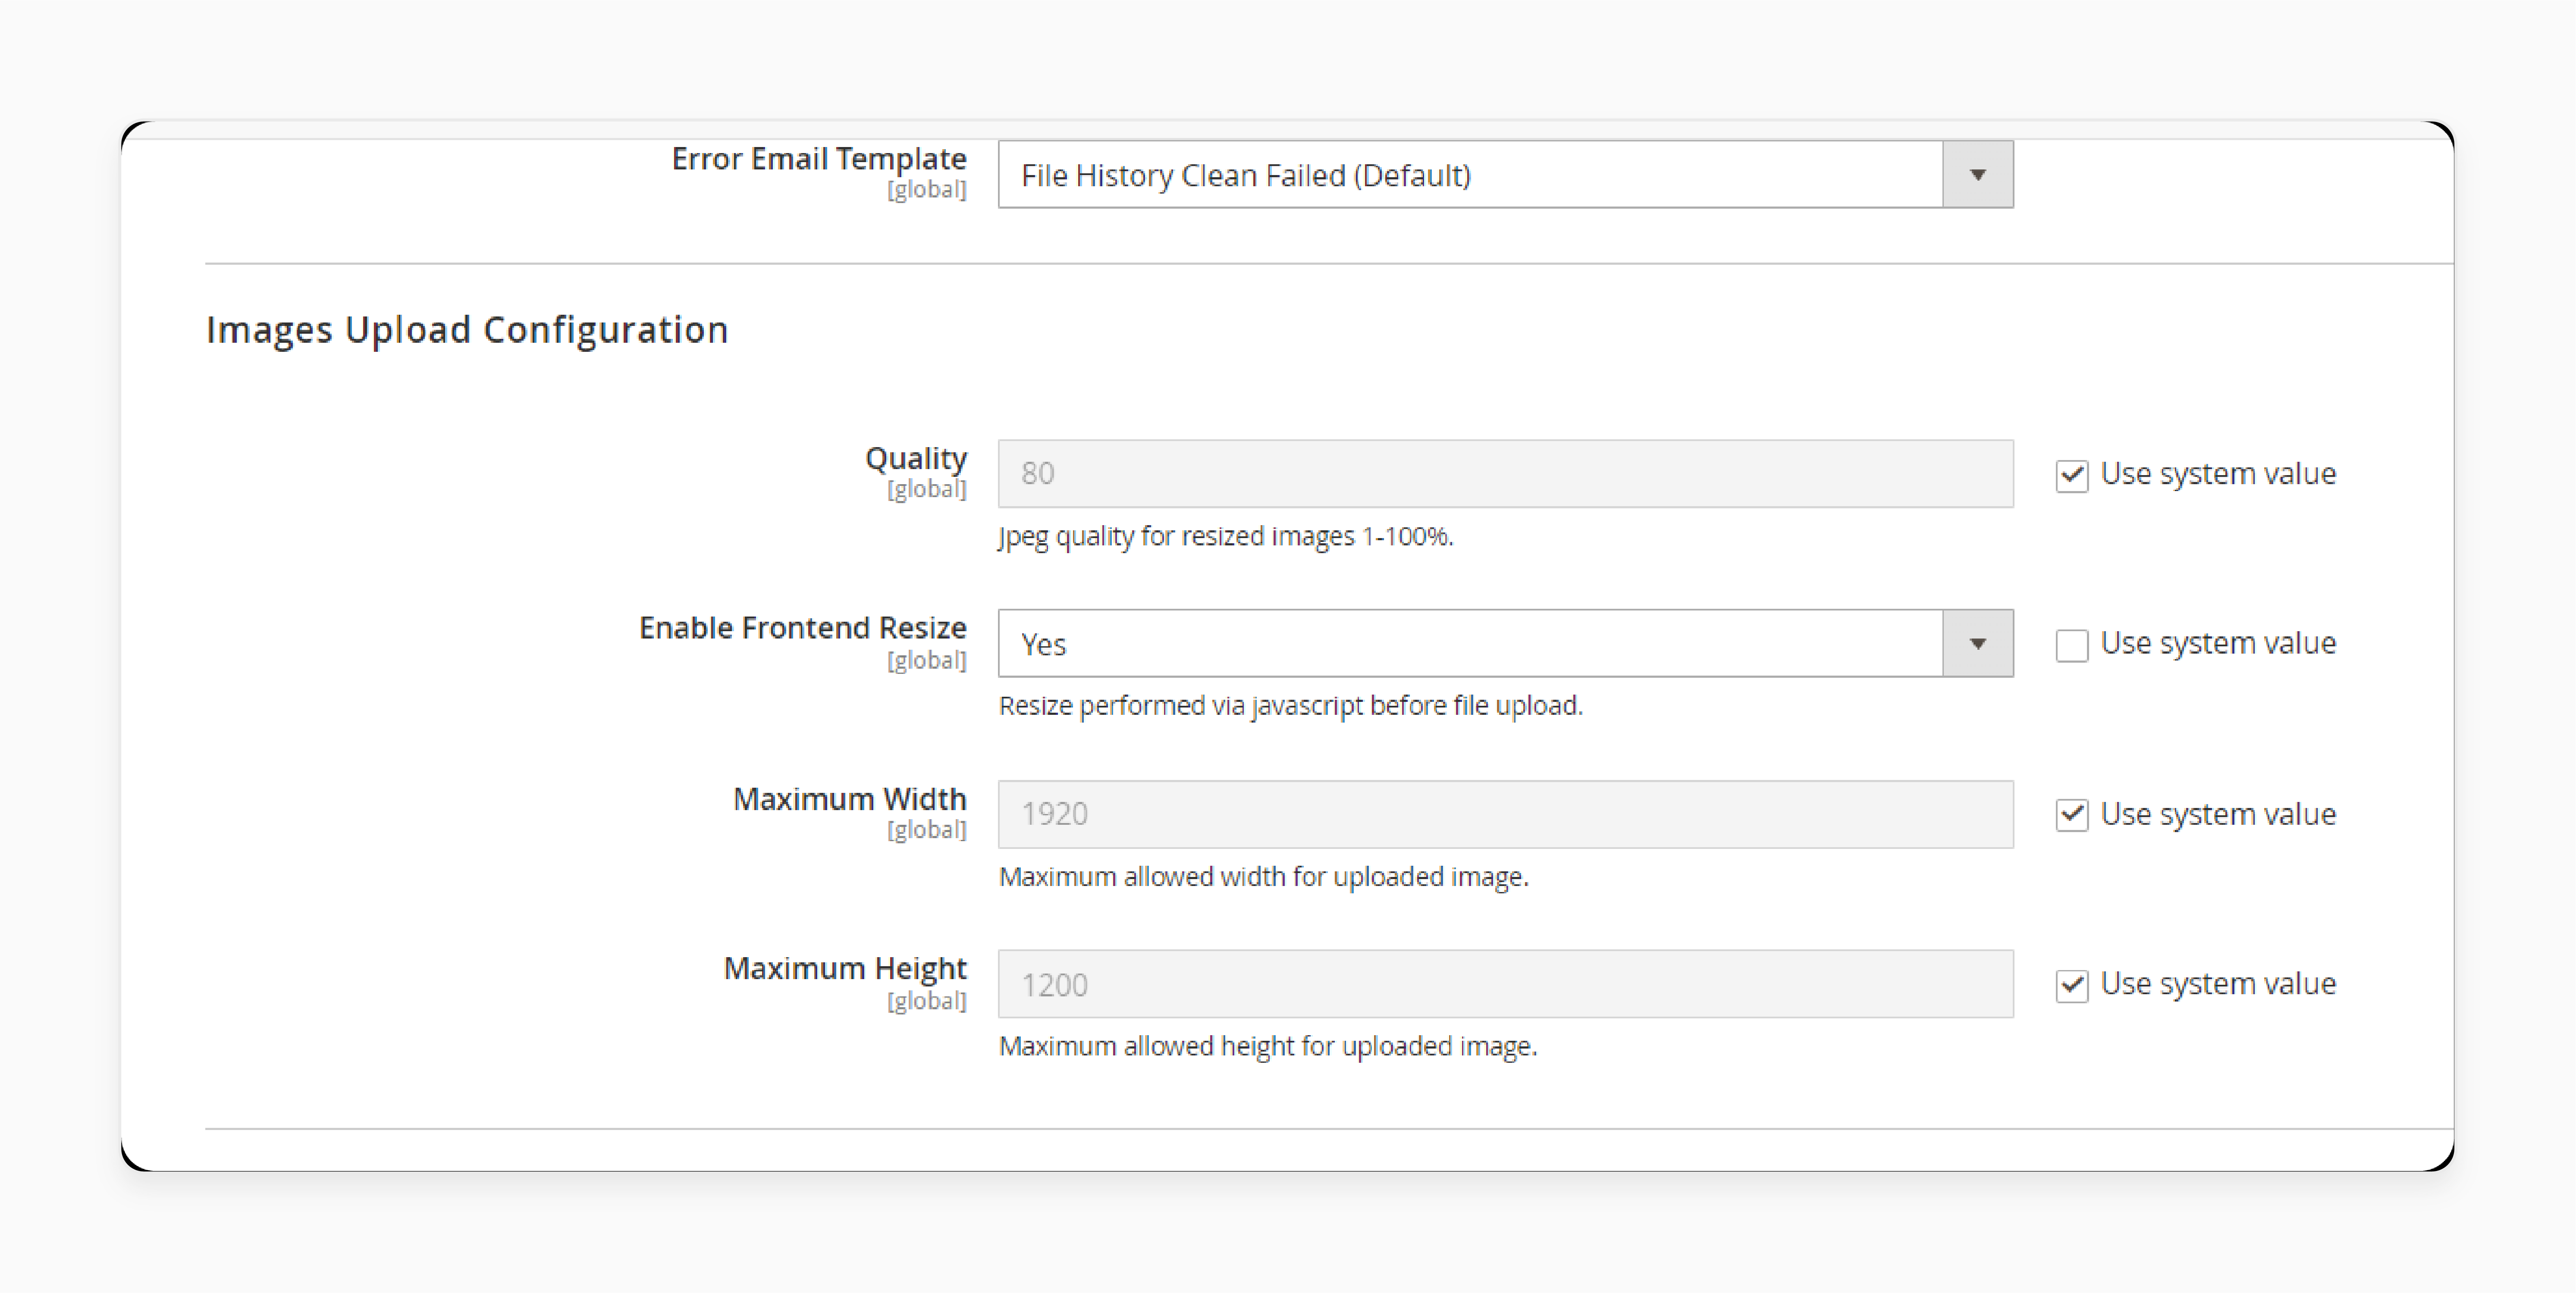Uncheck Use system value for Quality
Viewport: 2576px width, 1293px height.
click(2072, 475)
